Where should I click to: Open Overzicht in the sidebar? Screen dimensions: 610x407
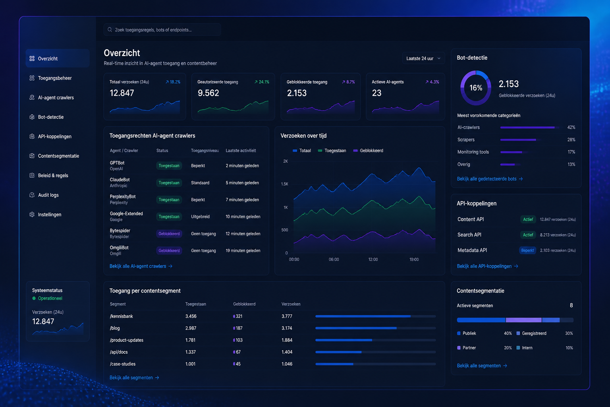(x=57, y=58)
